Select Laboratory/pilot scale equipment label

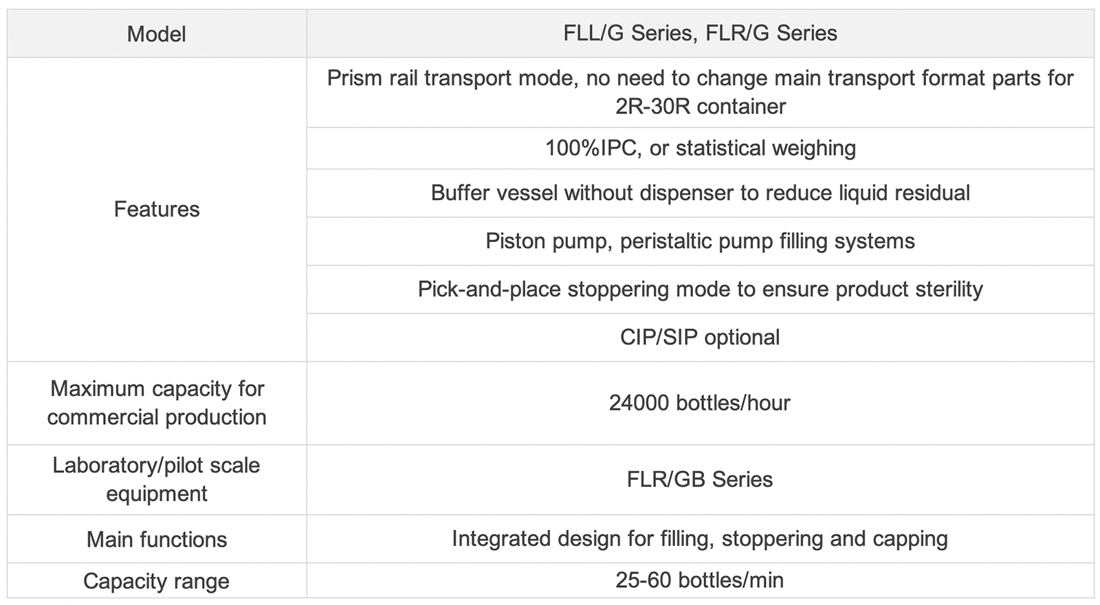pyautogui.click(x=157, y=479)
